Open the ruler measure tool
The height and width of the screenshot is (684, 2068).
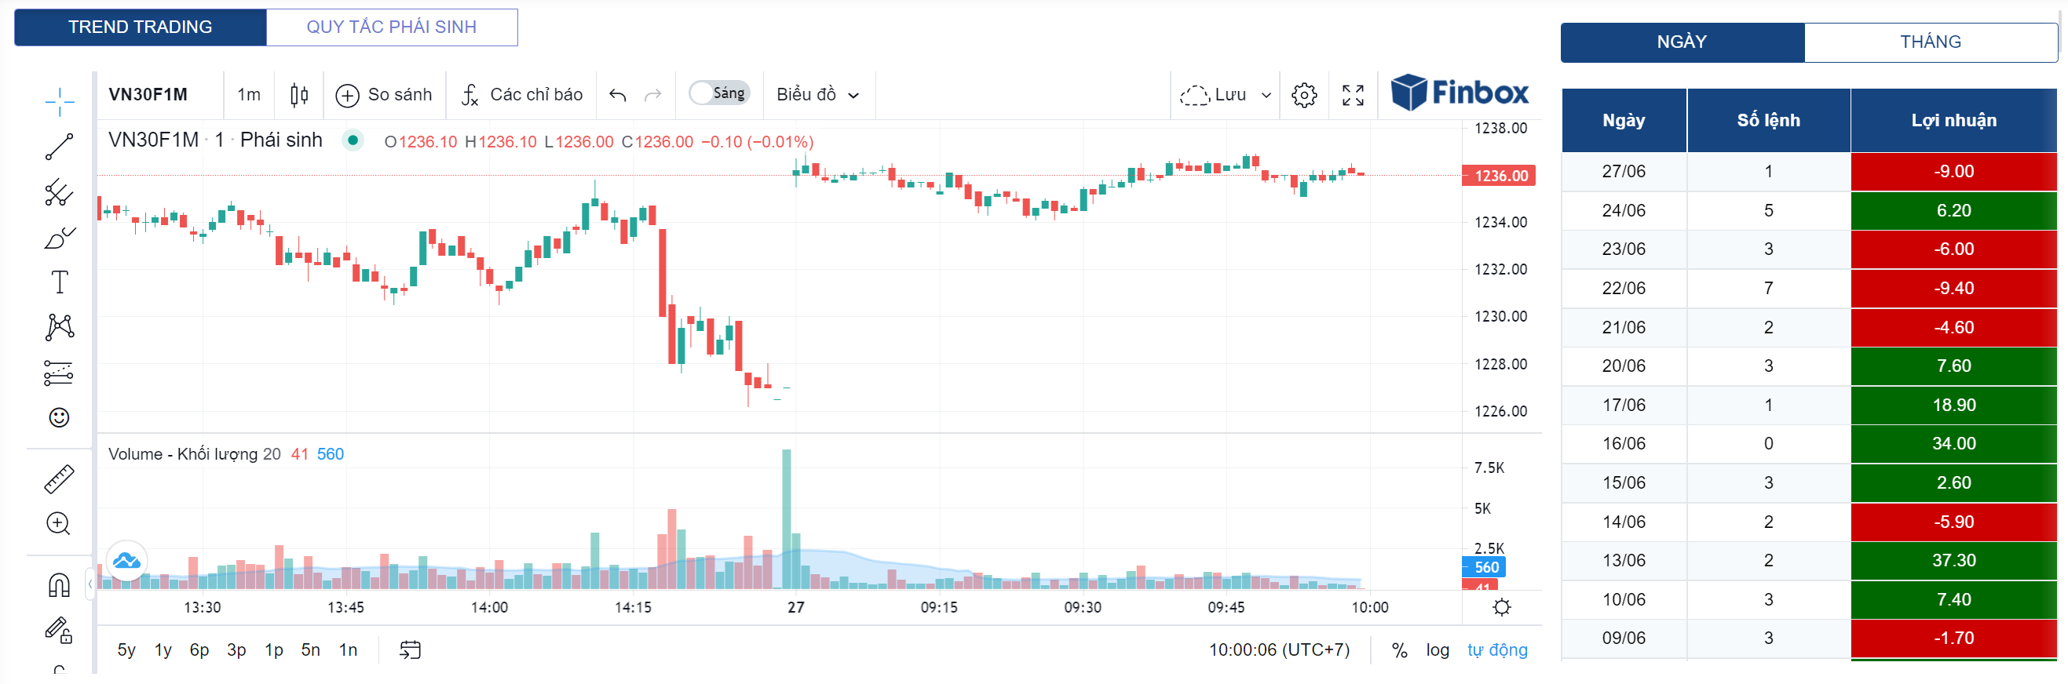pos(59,478)
